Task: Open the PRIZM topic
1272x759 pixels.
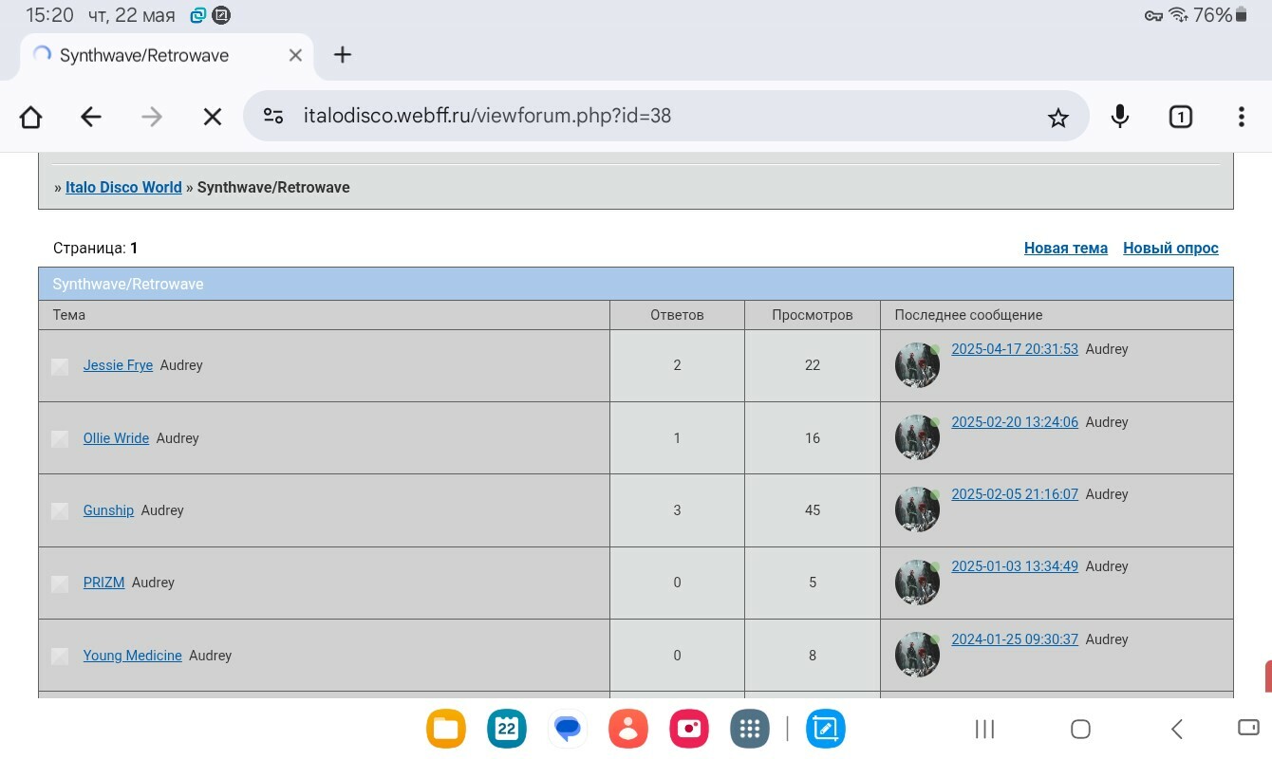Action: pos(103,583)
